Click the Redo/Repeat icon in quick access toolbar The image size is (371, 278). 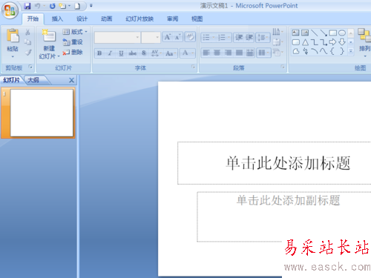click(x=52, y=6)
